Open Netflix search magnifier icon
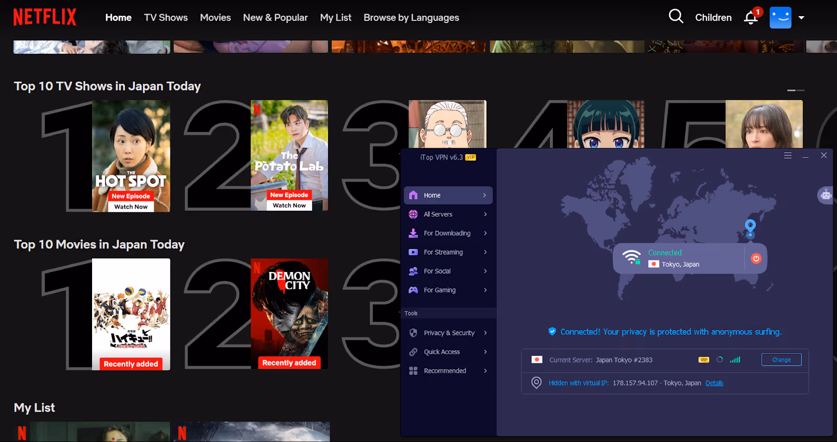 676,16
